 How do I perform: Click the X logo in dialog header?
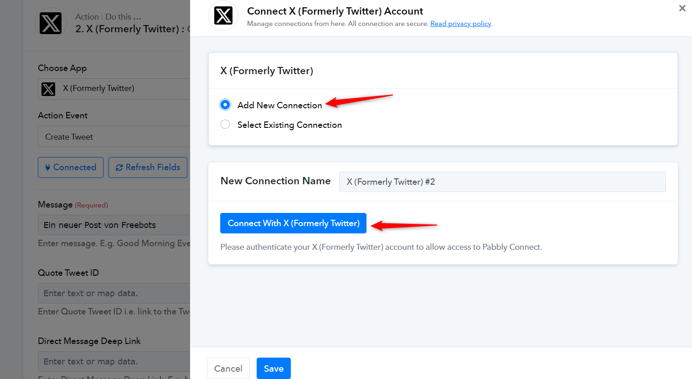point(223,16)
